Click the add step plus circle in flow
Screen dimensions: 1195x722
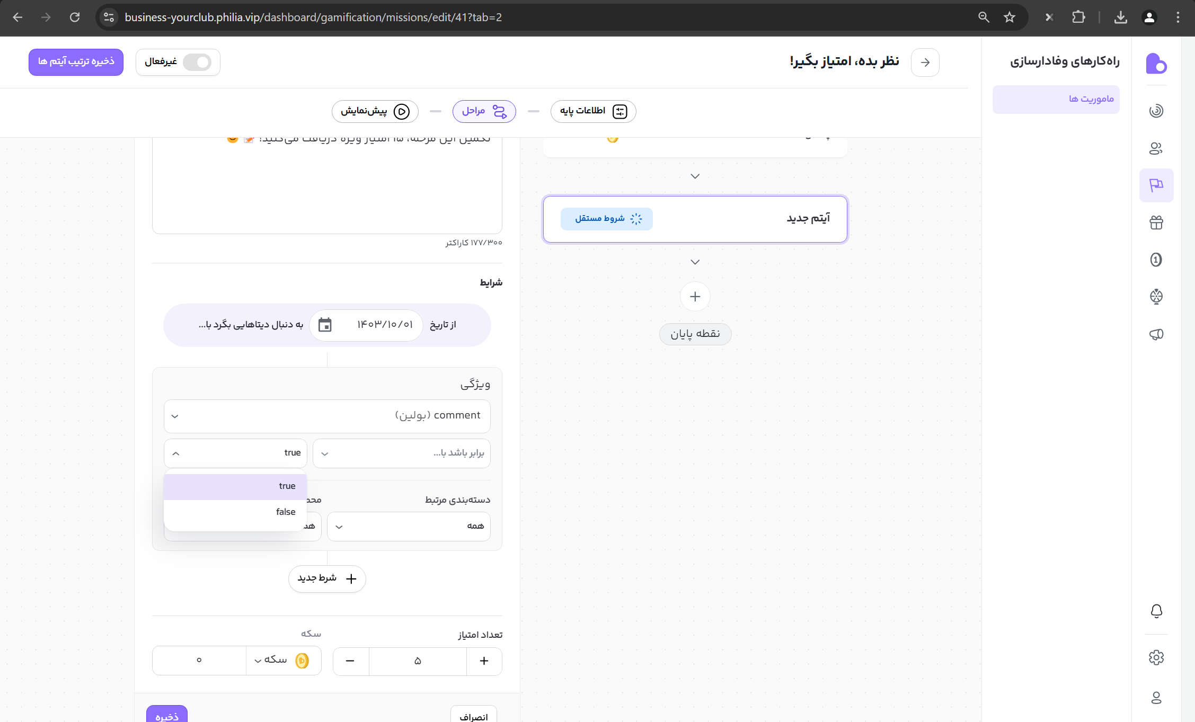[x=695, y=297]
